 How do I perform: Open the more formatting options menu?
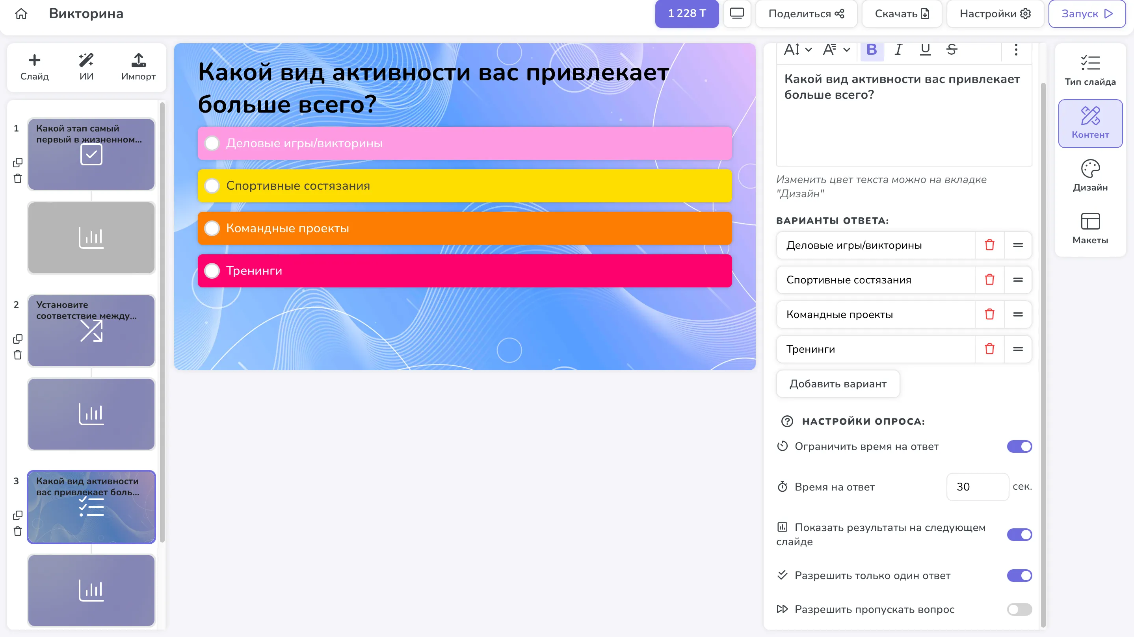1015,50
